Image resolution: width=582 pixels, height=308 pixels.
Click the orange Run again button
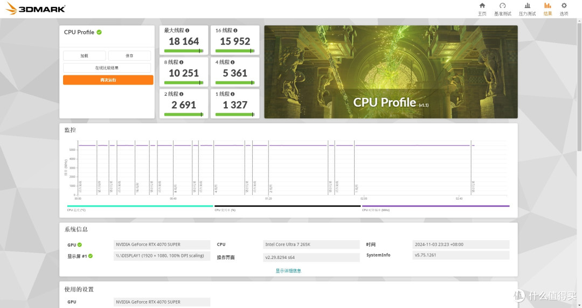click(x=108, y=80)
